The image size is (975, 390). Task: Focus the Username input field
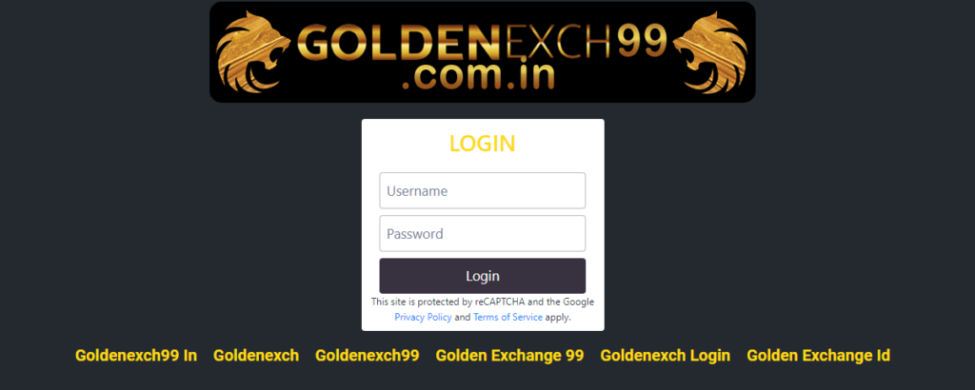483,190
